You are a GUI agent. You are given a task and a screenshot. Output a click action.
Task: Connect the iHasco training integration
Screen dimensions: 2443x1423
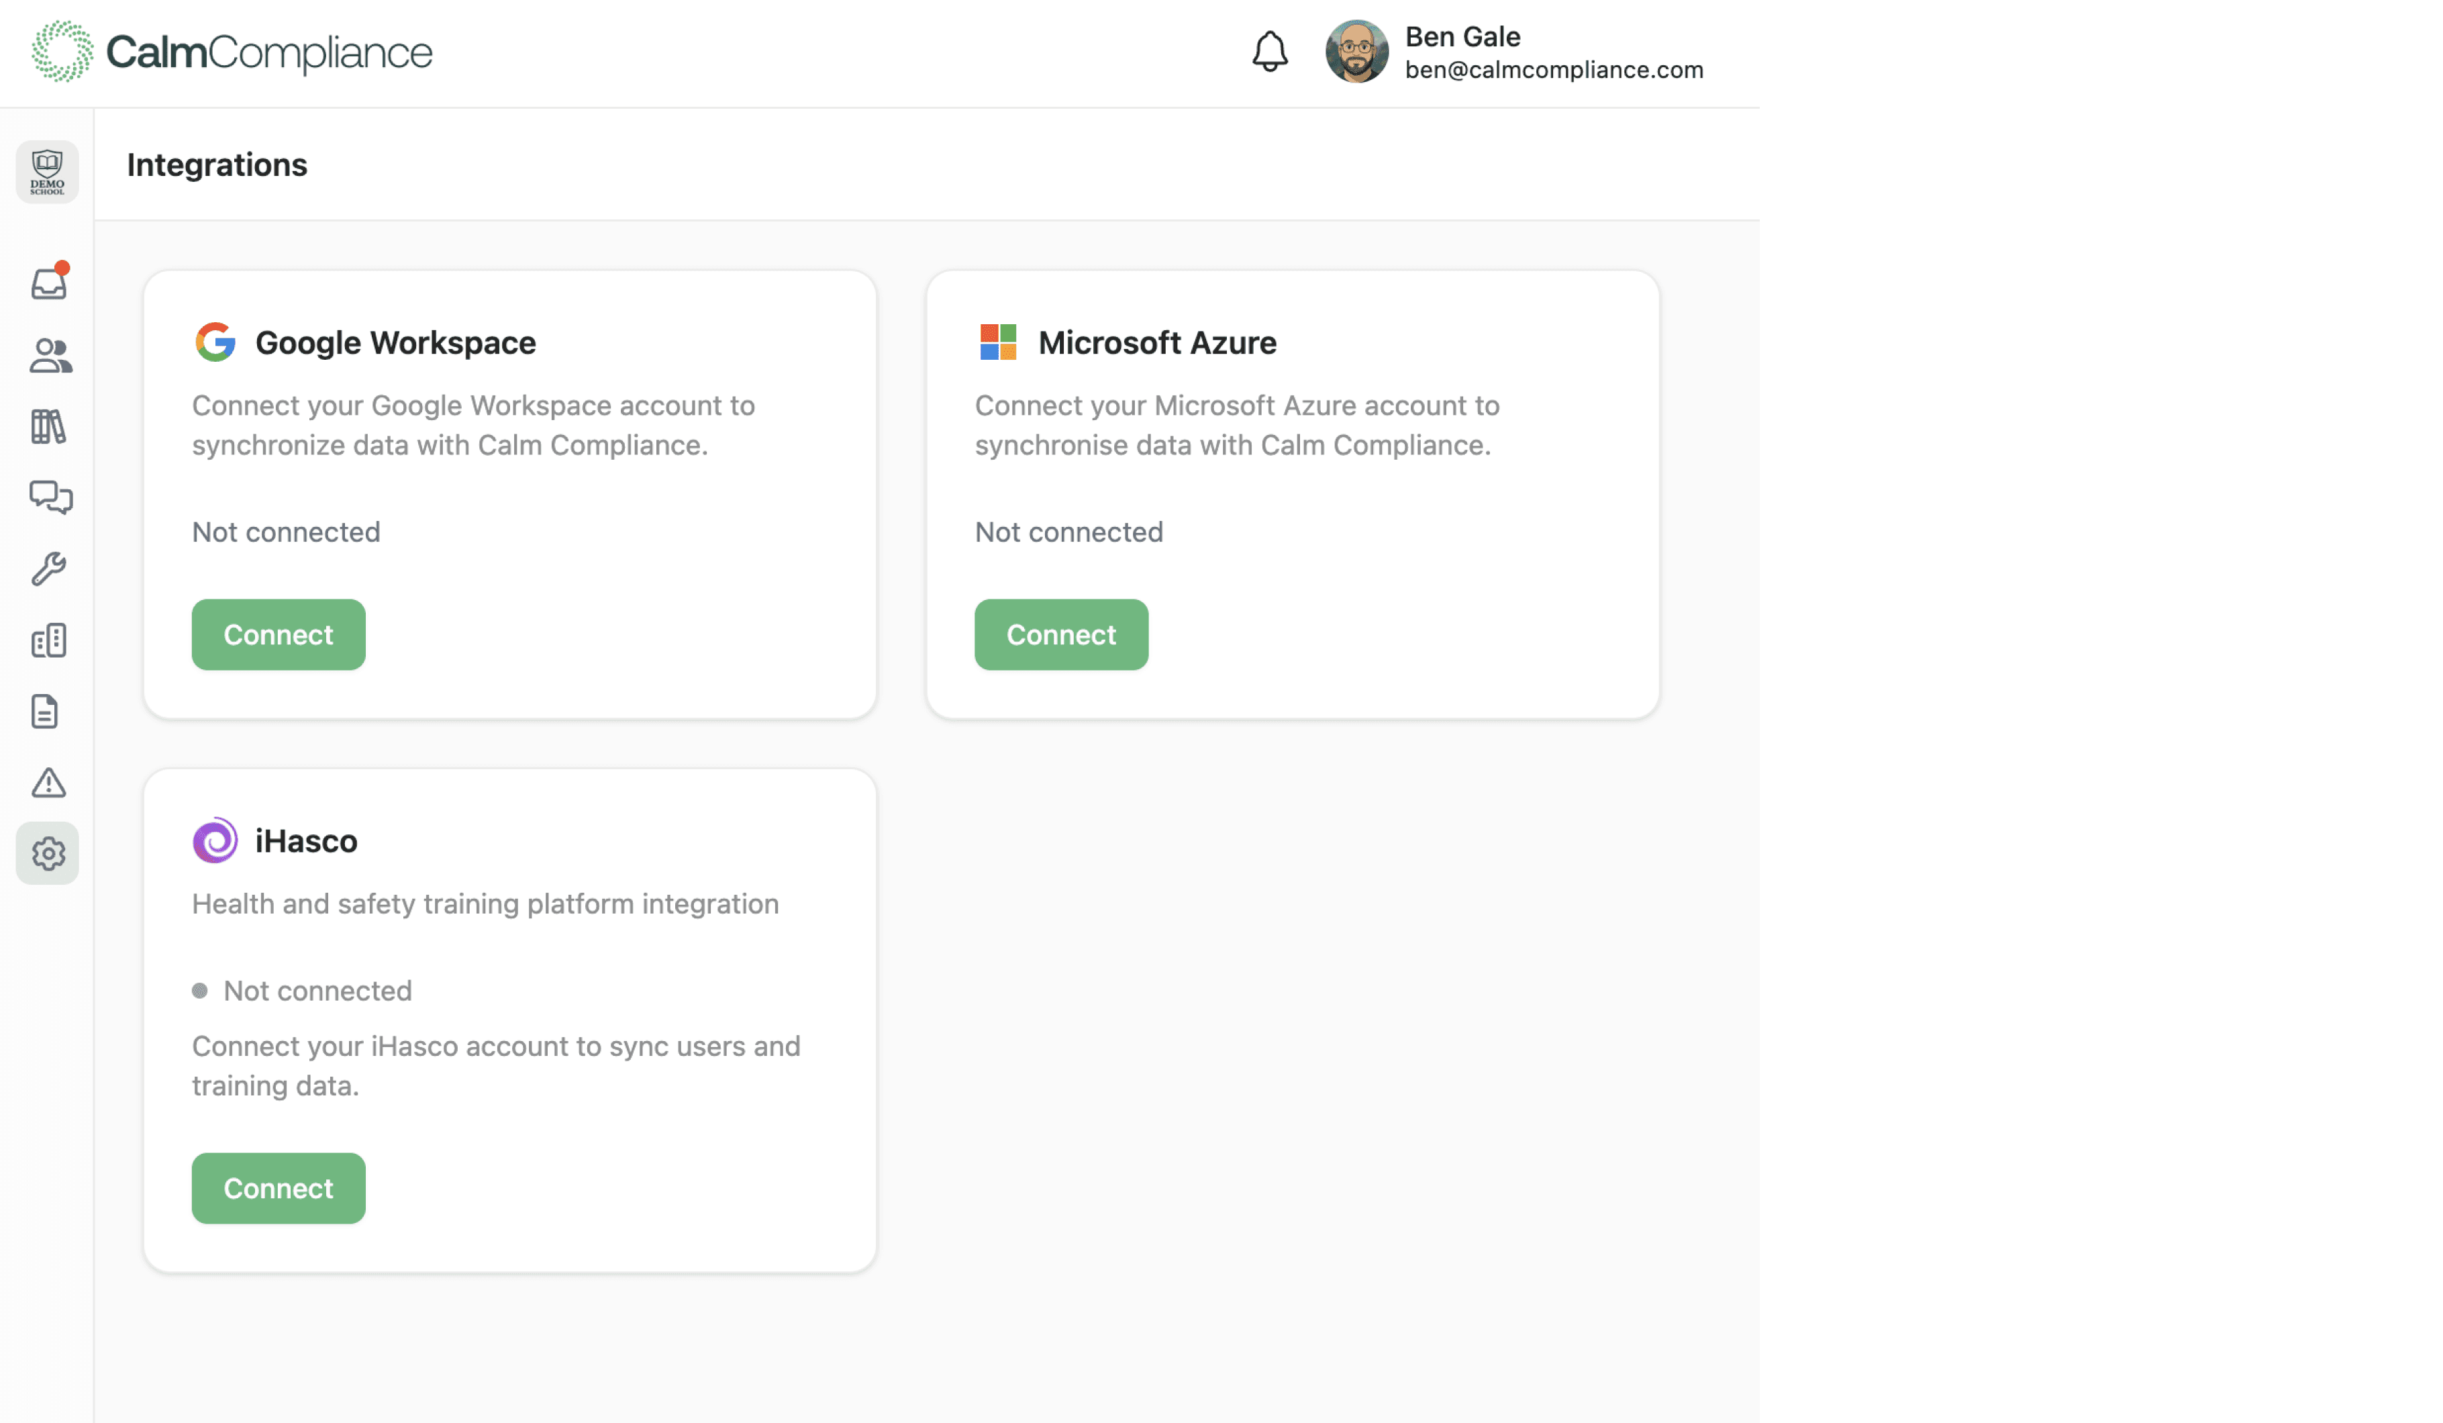[x=279, y=1187]
